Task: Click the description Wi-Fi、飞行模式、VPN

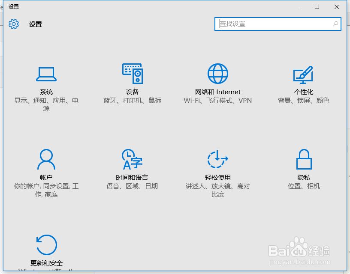Action: [x=217, y=101]
